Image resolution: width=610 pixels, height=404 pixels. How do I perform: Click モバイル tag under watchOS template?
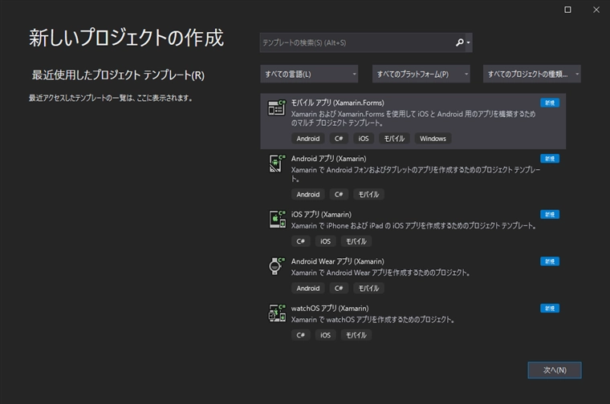click(356, 335)
